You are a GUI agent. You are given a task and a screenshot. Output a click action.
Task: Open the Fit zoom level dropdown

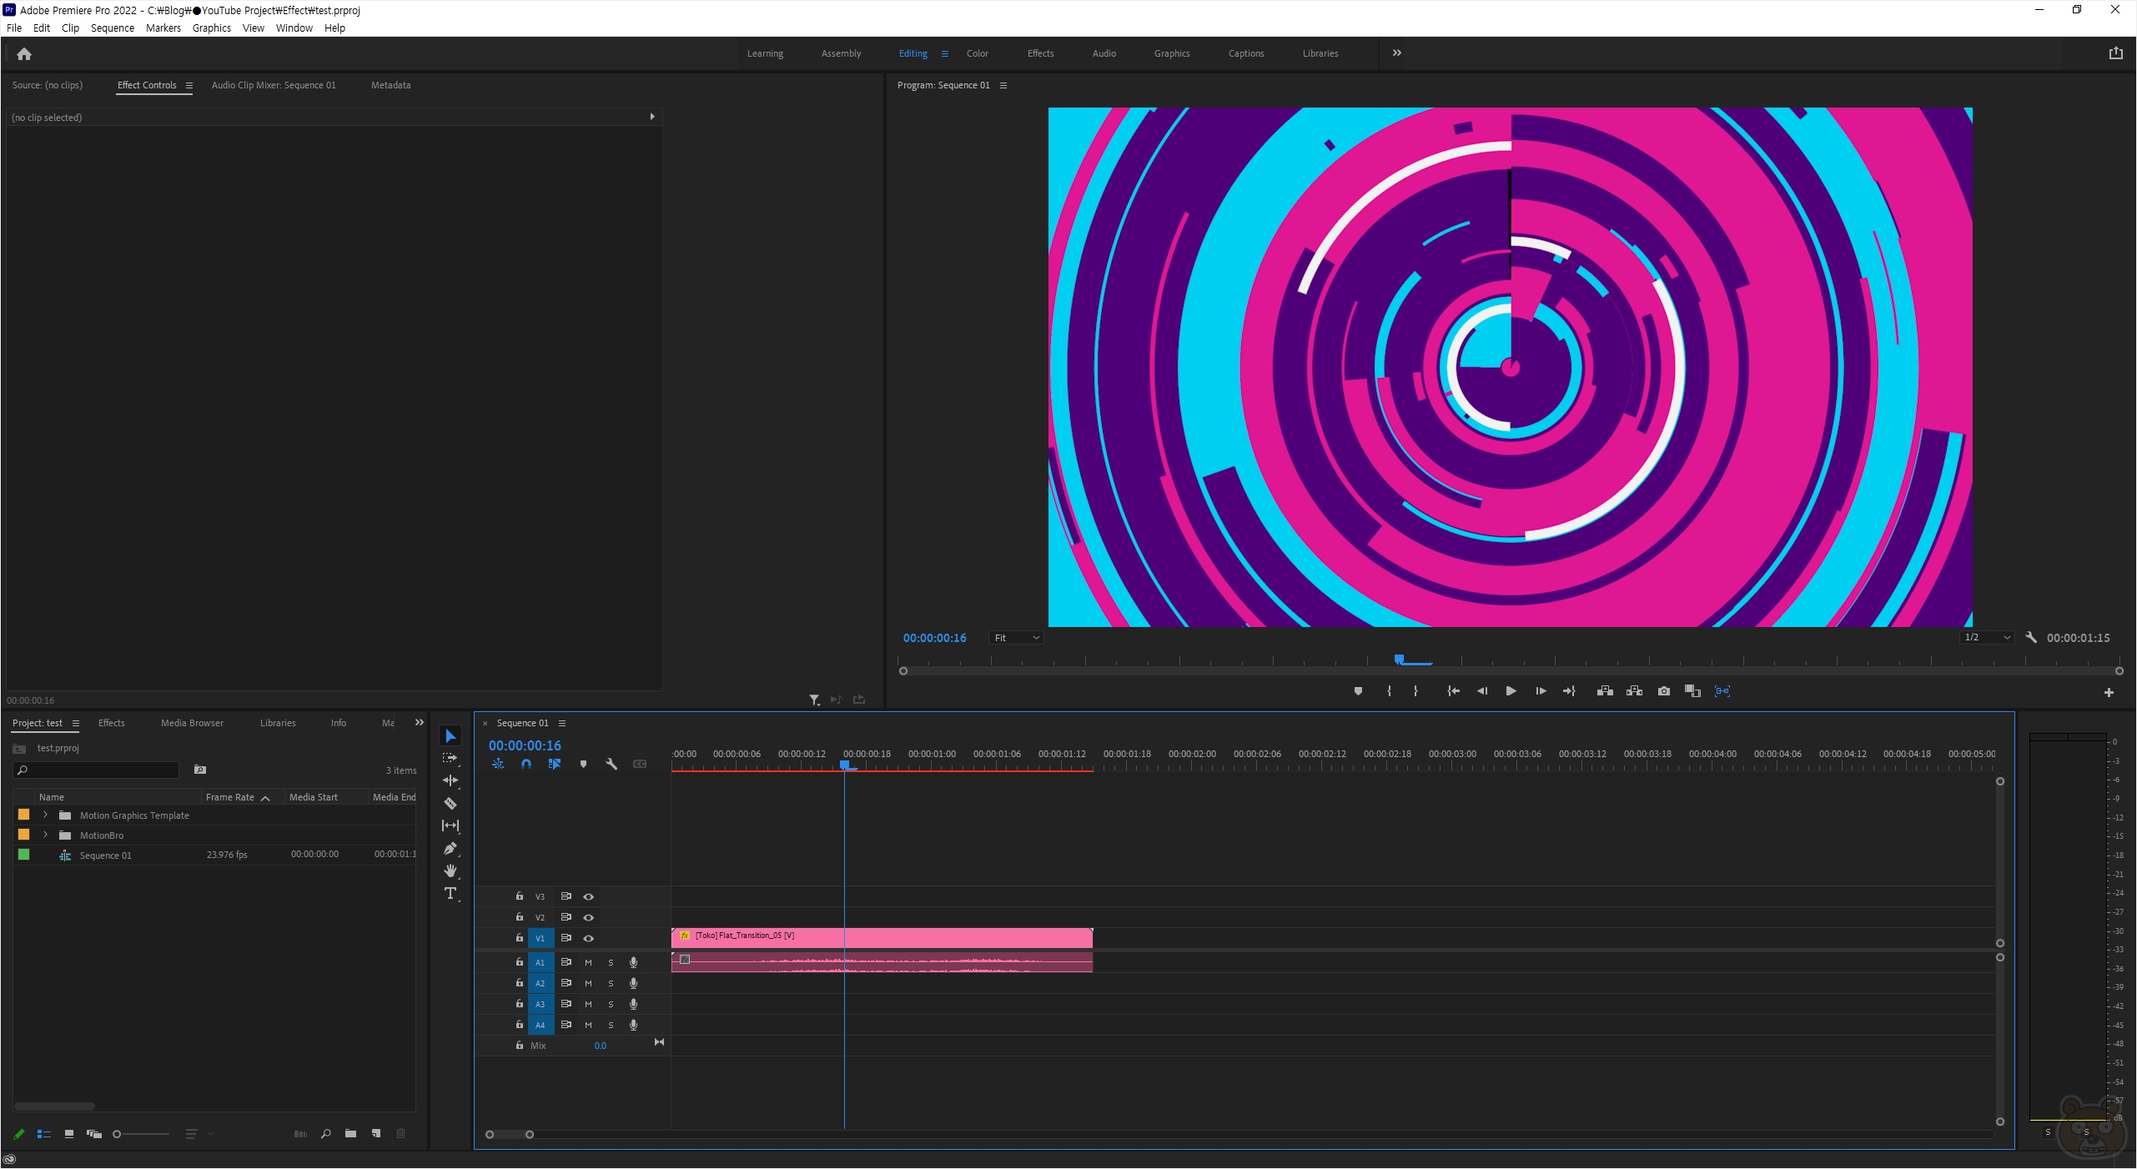(x=1016, y=638)
